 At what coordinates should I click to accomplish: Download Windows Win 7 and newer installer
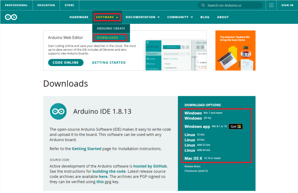(203, 113)
